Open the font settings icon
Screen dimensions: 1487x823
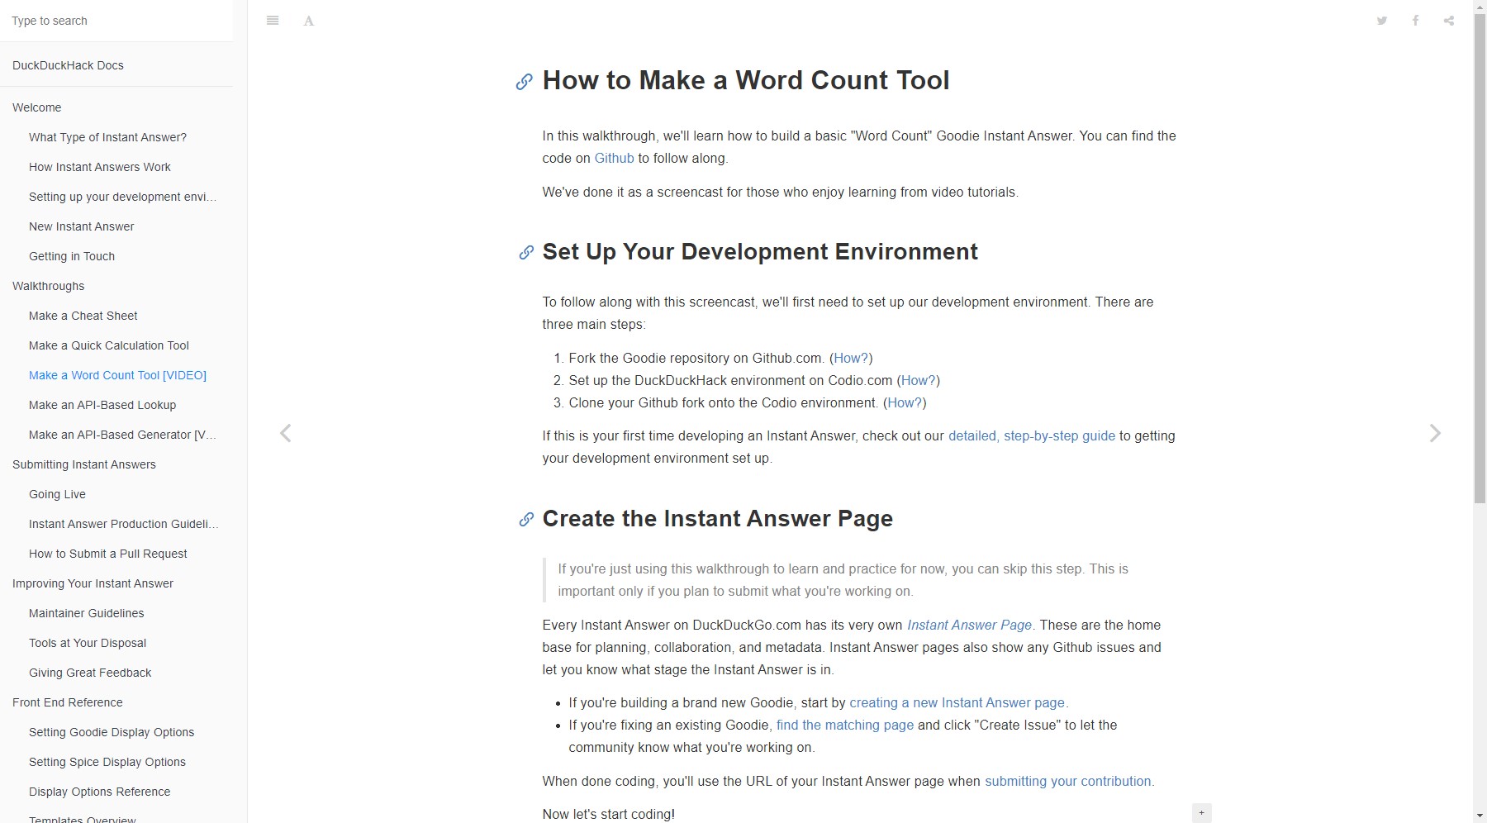[x=309, y=21]
